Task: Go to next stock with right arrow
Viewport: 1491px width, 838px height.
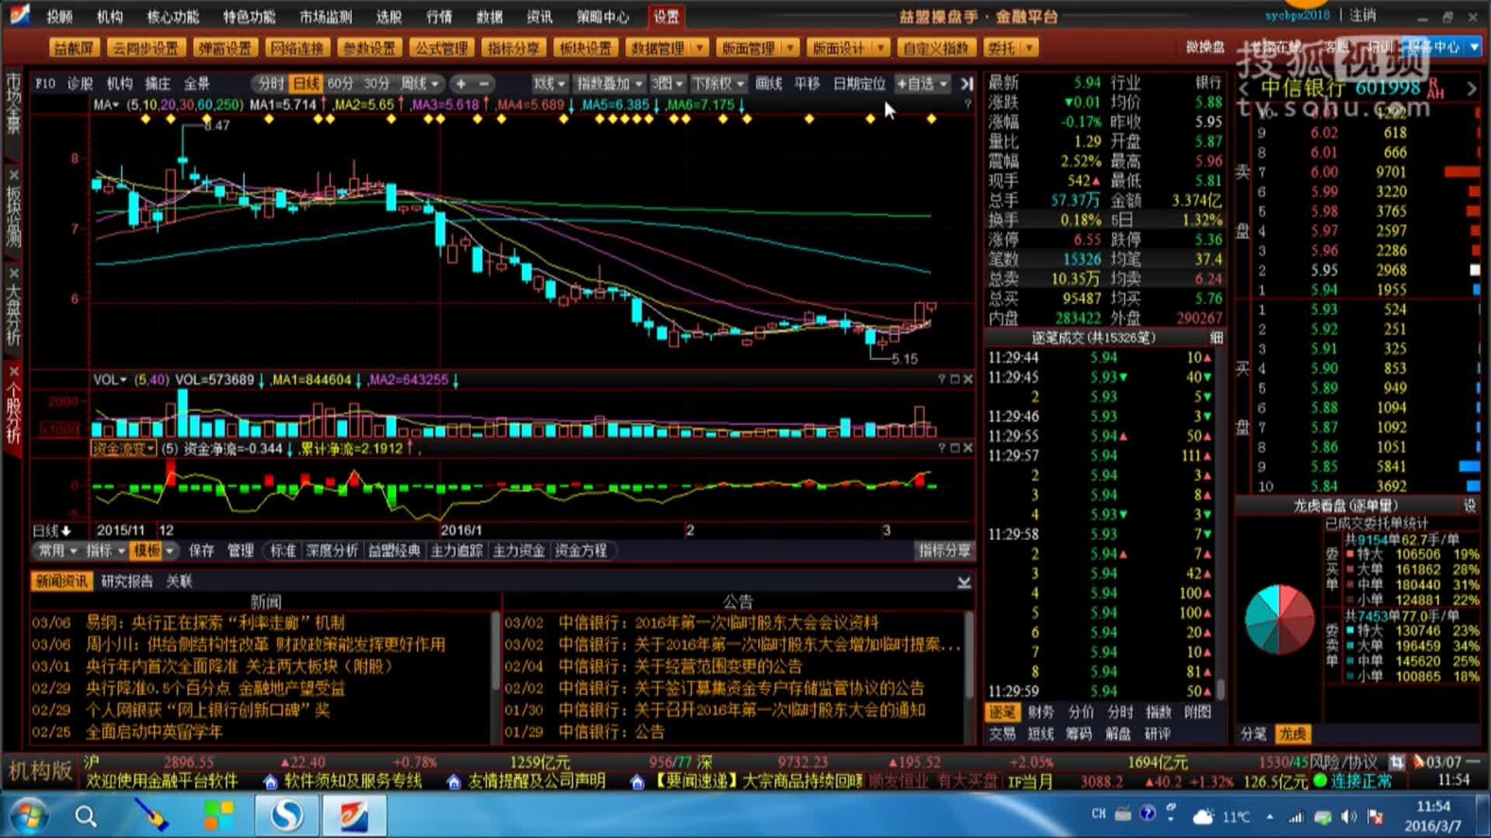Action: tap(1471, 89)
